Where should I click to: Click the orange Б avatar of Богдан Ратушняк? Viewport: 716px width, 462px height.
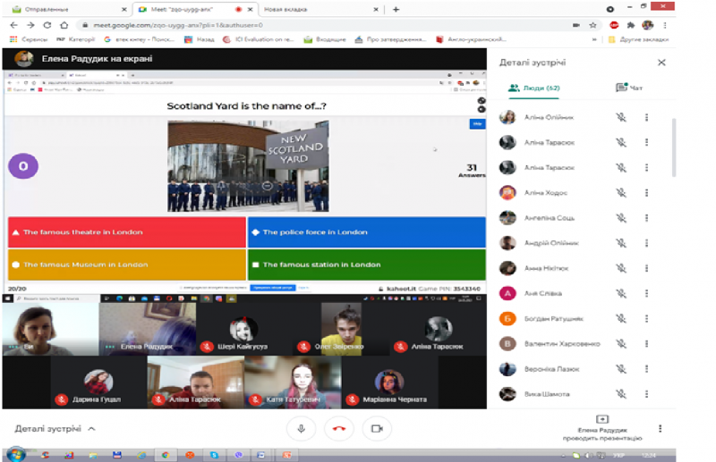tap(507, 318)
